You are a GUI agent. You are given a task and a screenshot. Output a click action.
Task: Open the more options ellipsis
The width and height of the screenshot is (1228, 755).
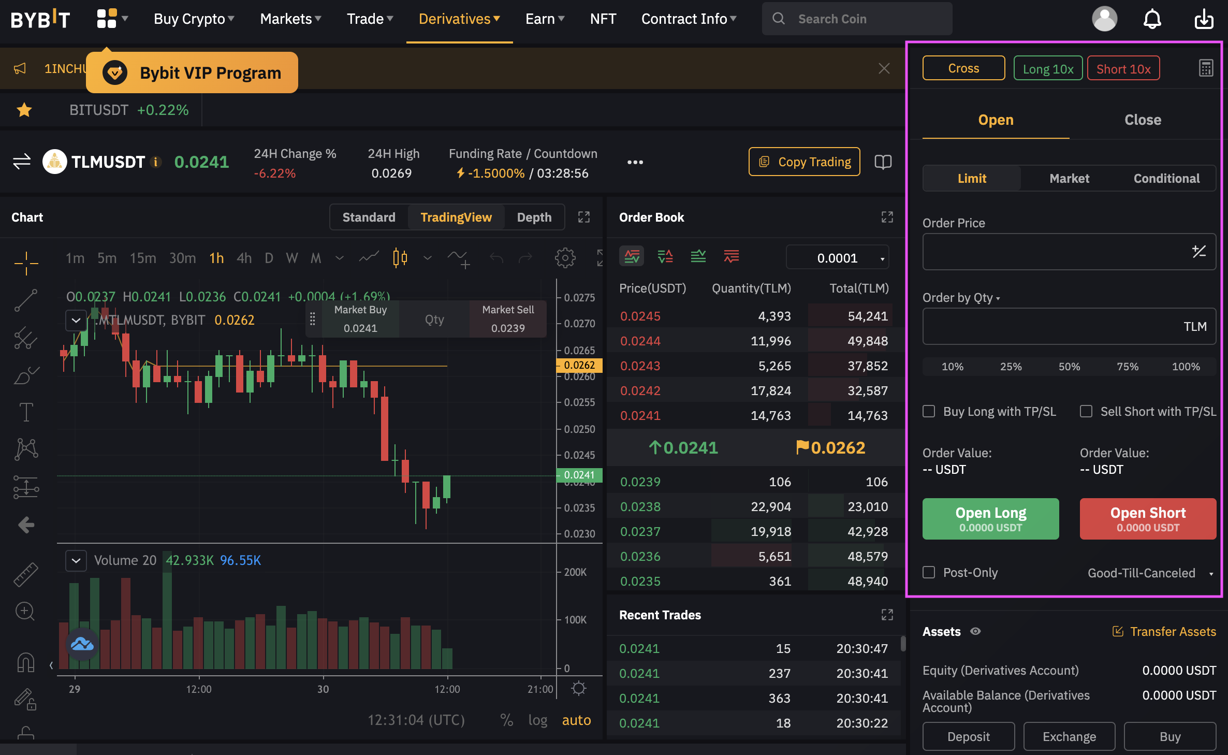635,162
